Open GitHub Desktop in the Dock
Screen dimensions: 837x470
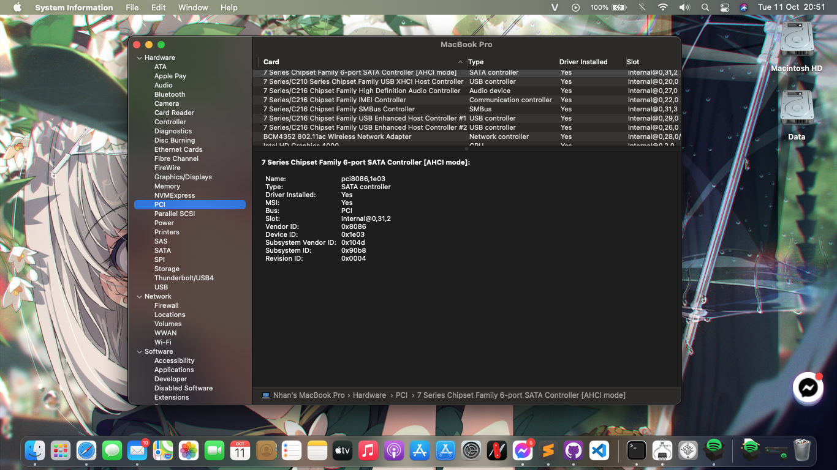coord(574,451)
